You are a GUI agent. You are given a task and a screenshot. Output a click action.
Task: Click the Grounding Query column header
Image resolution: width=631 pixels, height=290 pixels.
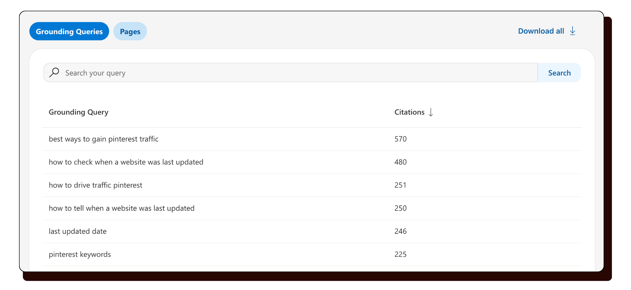(78, 112)
